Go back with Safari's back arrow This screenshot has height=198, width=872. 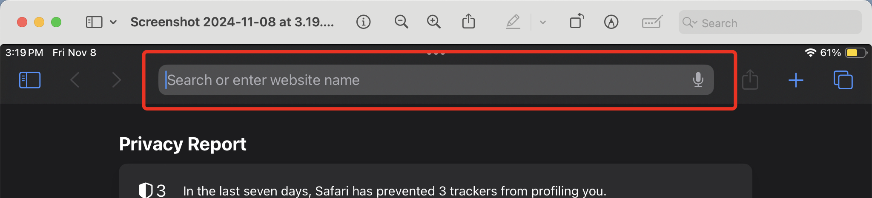click(x=75, y=80)
